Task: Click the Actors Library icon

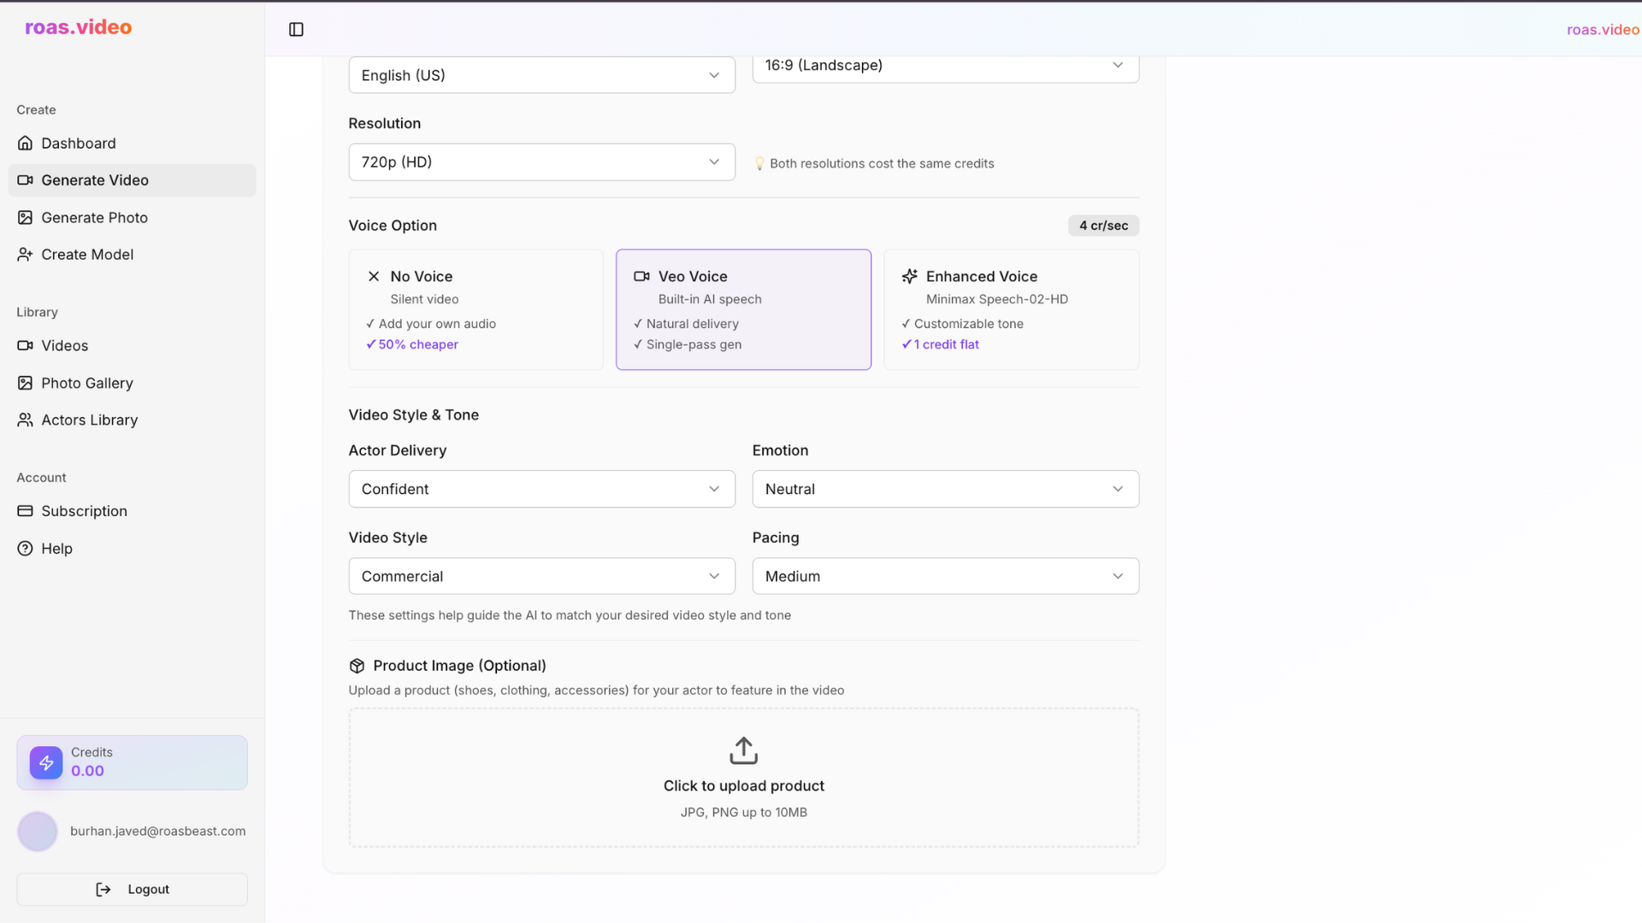Action: (23, 420)
